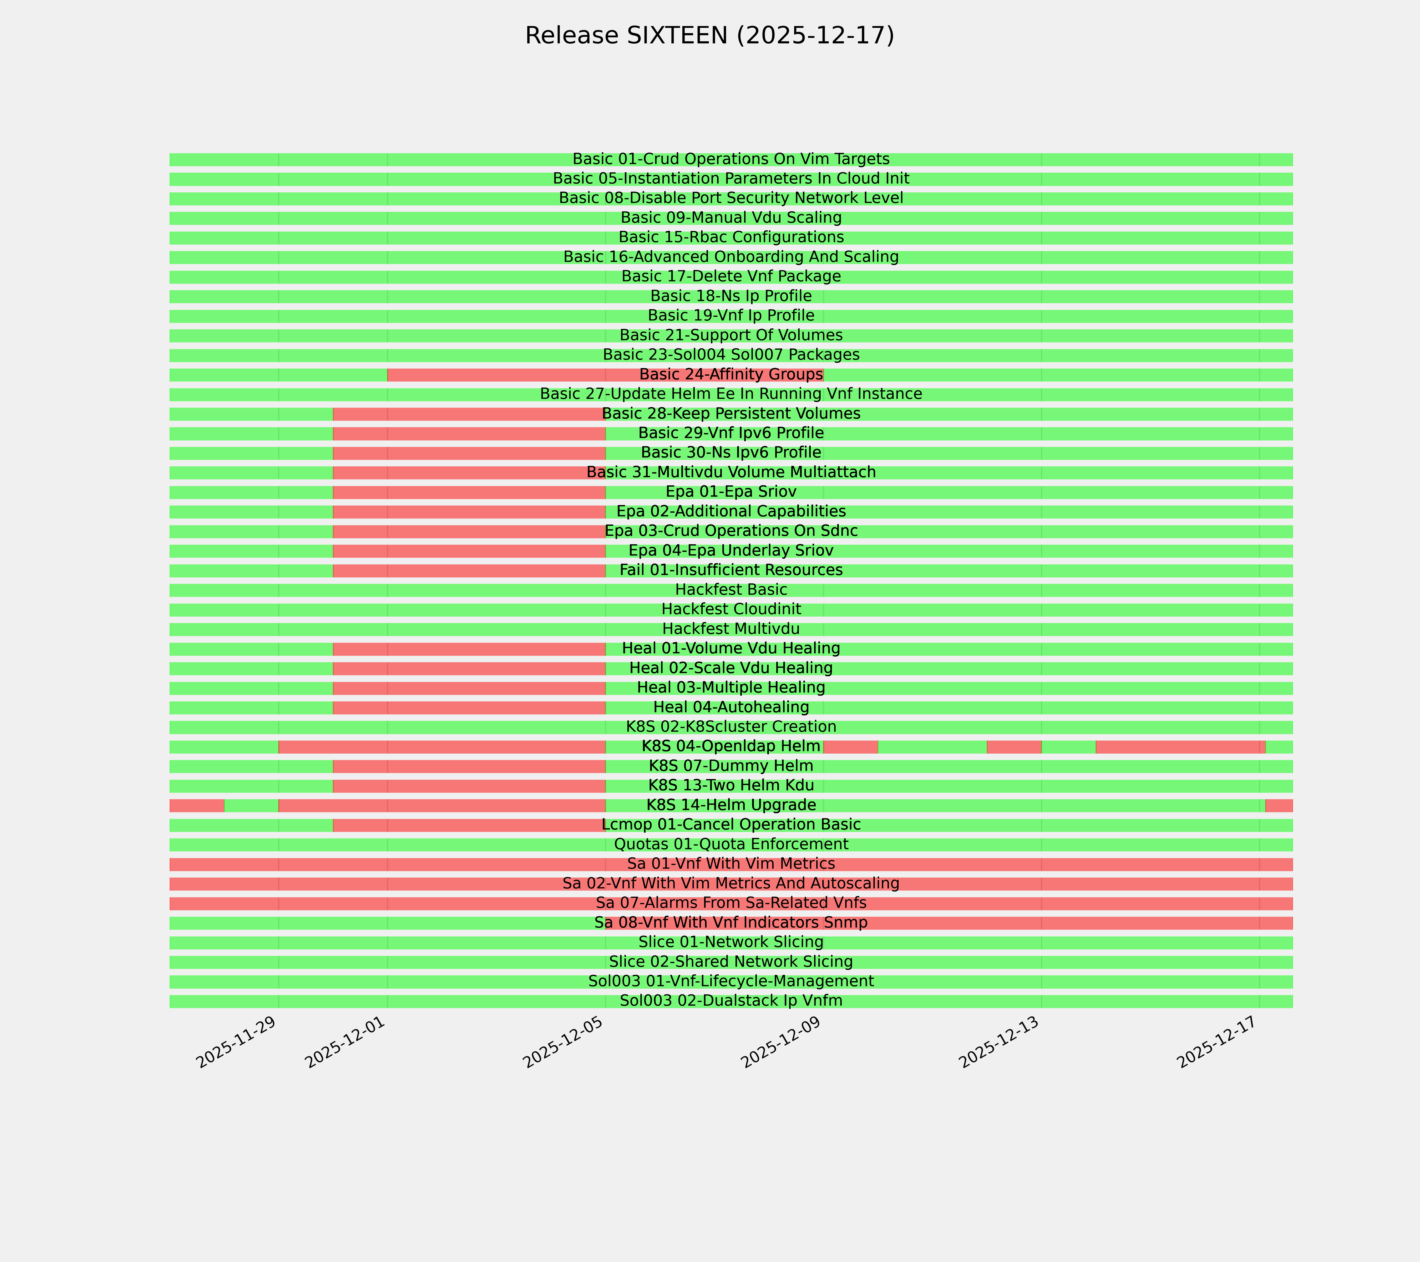Click the "Basic 01-Crud Operations On Vim Targets" label
The height and width of the screenshot is (1262, 1420).
click(731, 159)
